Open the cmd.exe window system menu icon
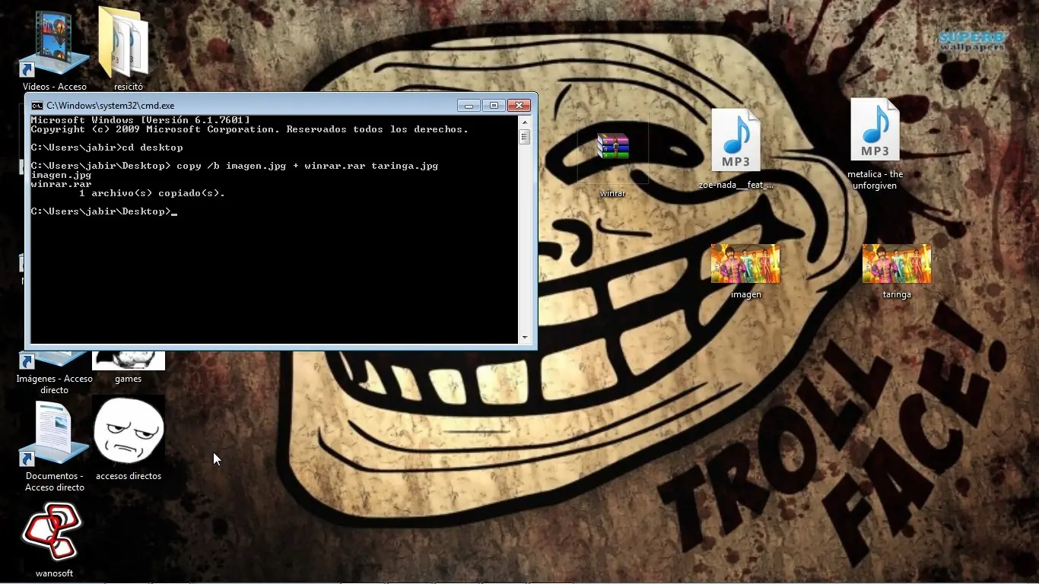This screenshot has width=1039, height=584. [37, 106]
